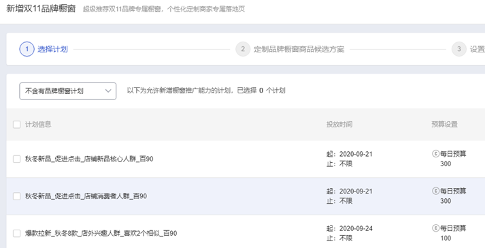Click the 投放时间 column header
This screenshot has height=248, width=485.
(x=339, y=124)
